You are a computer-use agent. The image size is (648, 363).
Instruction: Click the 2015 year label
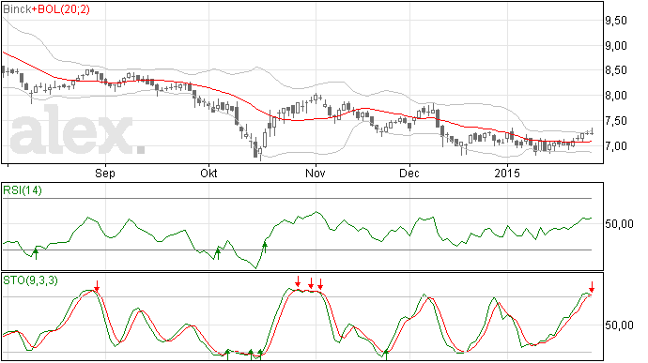click(x=507, y=173)
